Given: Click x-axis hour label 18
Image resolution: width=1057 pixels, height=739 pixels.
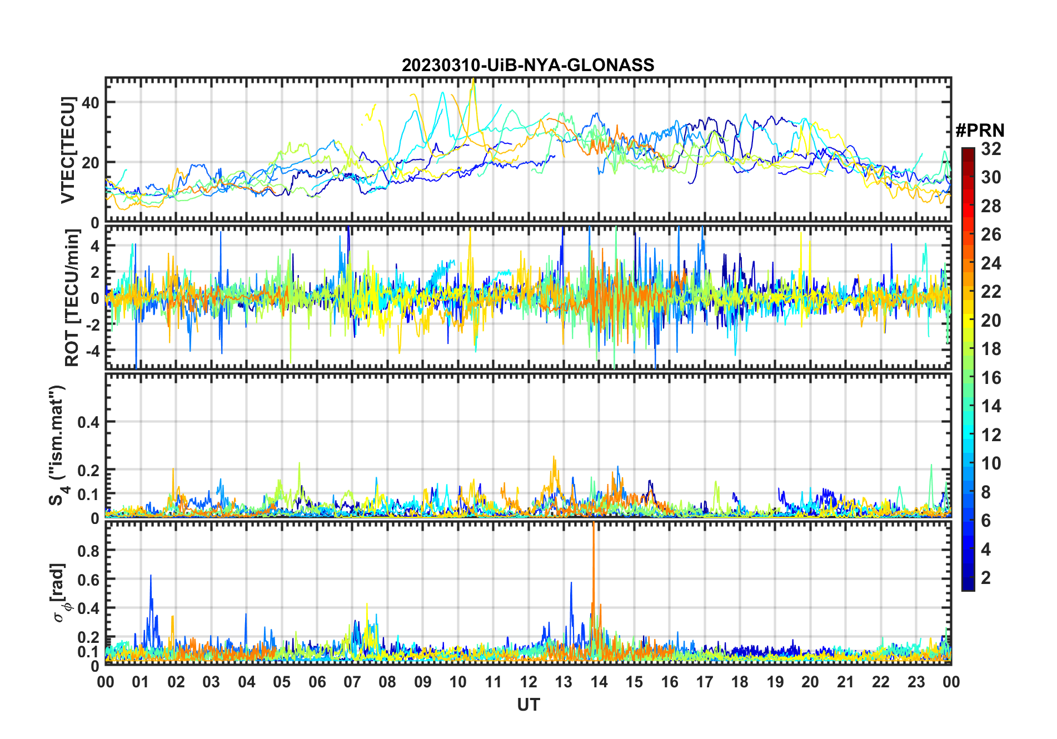Looking at the screenshot, I should [740, 681].
